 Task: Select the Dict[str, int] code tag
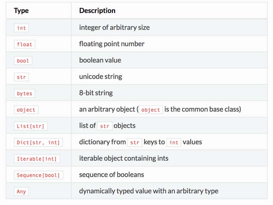point(38,142)
